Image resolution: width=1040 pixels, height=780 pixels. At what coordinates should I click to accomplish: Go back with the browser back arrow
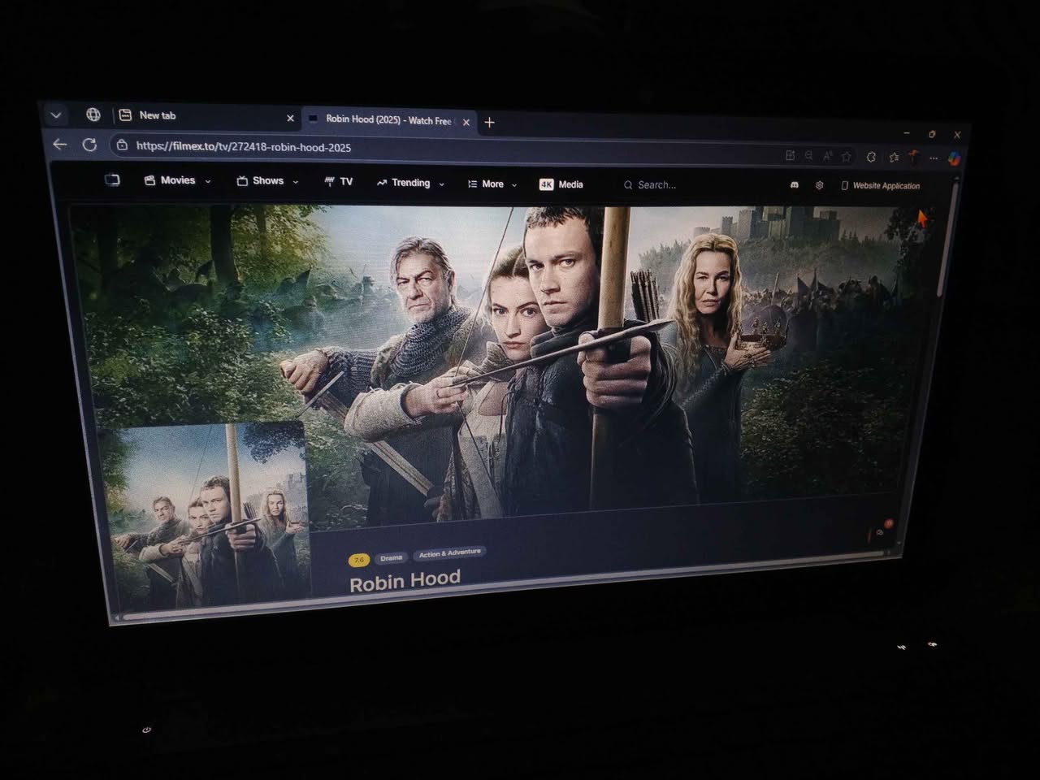click(60, 144)
